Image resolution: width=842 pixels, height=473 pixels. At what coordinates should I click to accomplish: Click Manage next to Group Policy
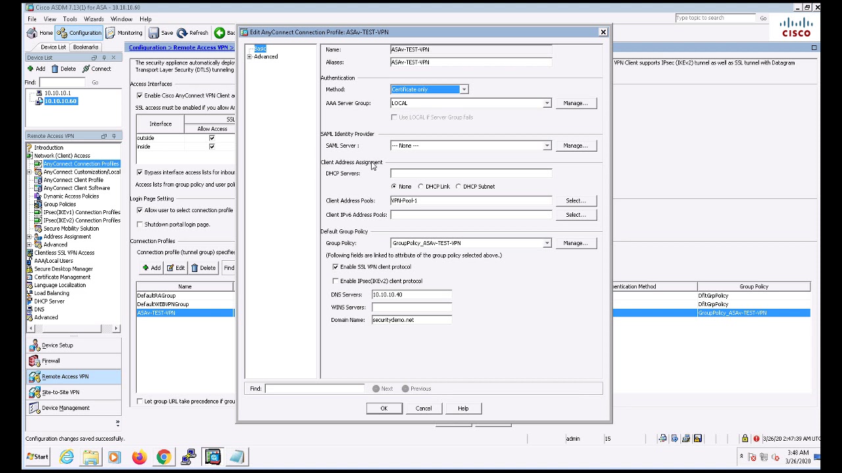click(576, 243)
